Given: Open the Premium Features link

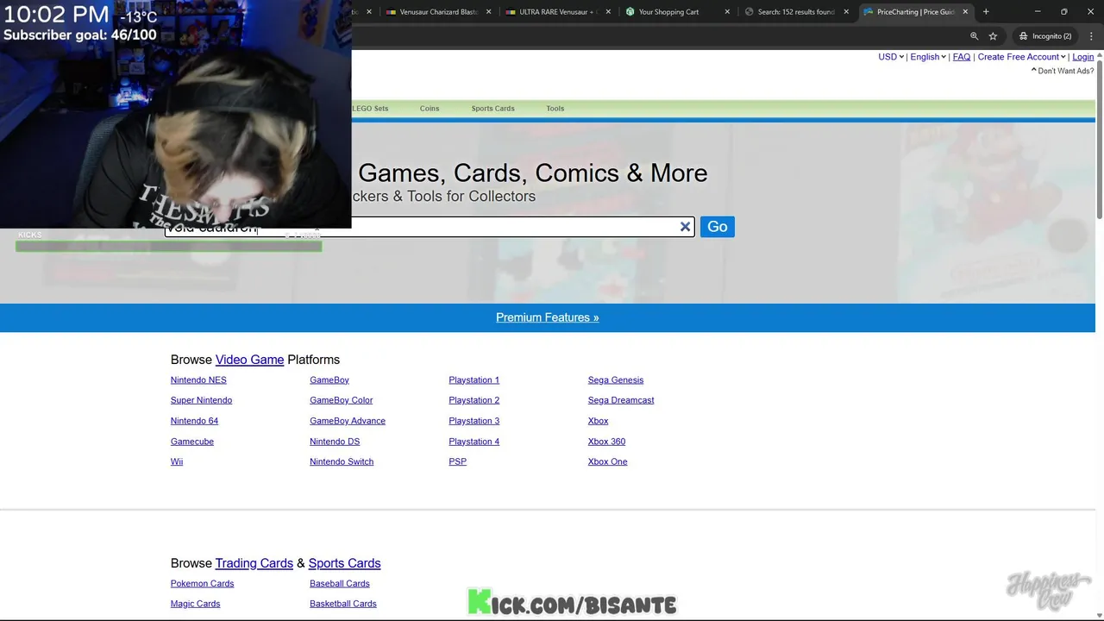Looking at the screenshot, I should tap(547, 317).
